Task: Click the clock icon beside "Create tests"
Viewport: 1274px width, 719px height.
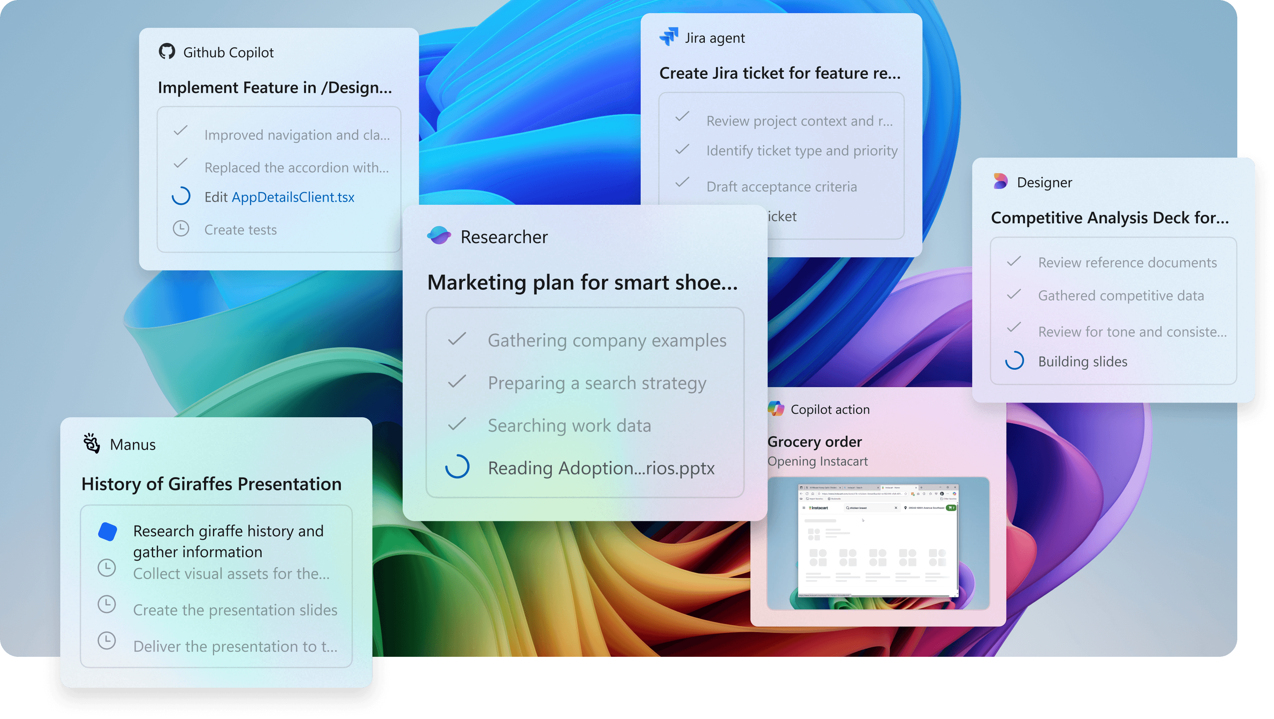Action: pyautogui.click(x=181, y=228)
